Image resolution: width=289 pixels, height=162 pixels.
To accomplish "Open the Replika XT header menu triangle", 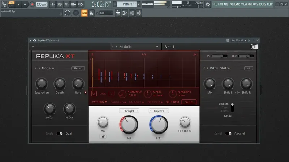I will click(x=33, y=47).
